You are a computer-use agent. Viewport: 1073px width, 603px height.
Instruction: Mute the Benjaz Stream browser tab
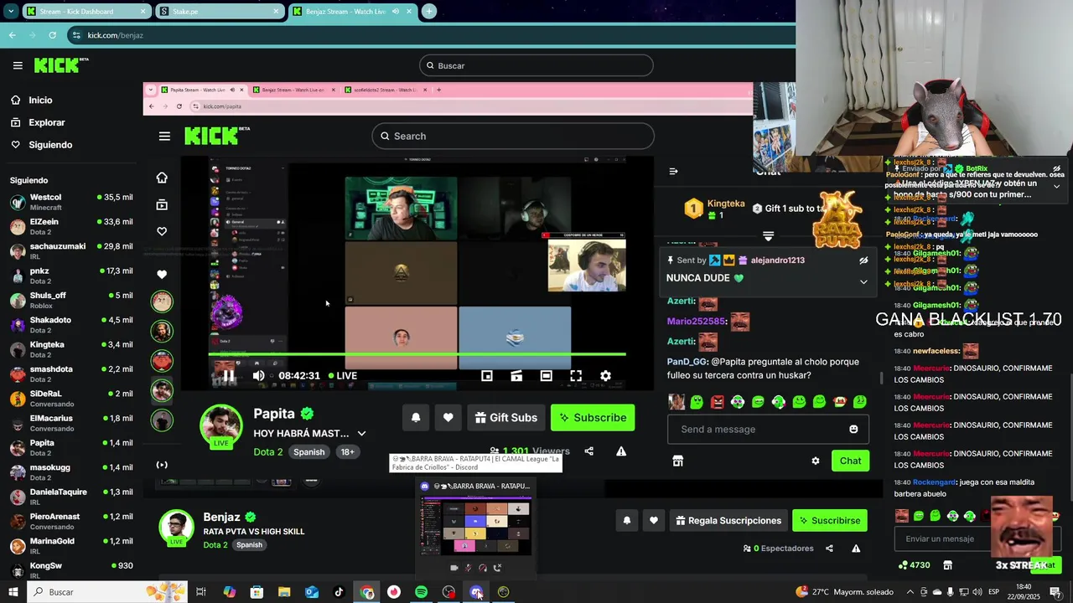(x=395, y=11)
